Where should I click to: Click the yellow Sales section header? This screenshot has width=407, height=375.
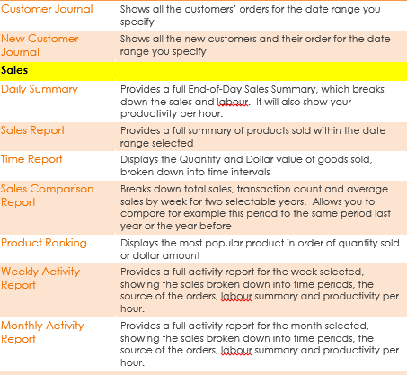click(x=203, y=71)
